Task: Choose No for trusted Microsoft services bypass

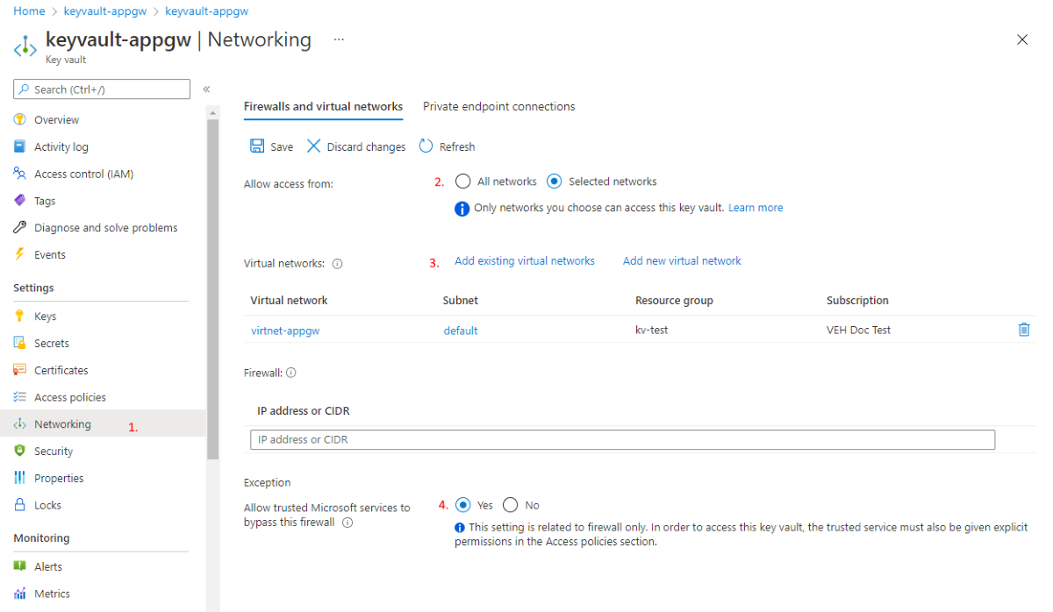Action: pyautogui.click(x=510, y=506)
